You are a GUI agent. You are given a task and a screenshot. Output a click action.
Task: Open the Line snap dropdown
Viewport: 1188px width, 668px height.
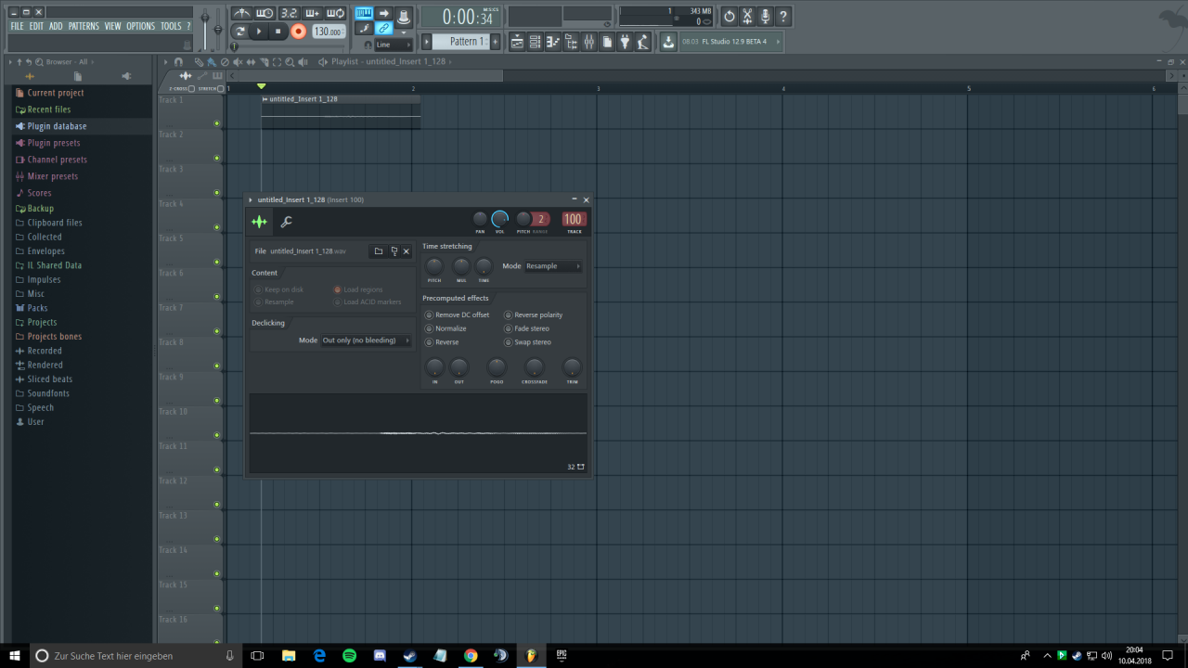coord(394,45)
